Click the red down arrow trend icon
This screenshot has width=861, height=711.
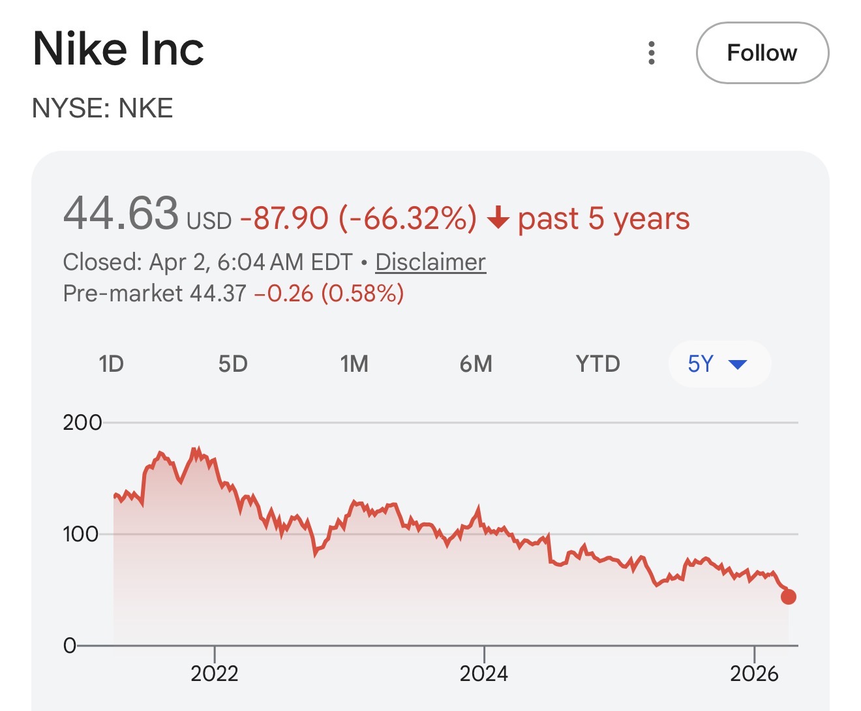(x=498, y=218)
